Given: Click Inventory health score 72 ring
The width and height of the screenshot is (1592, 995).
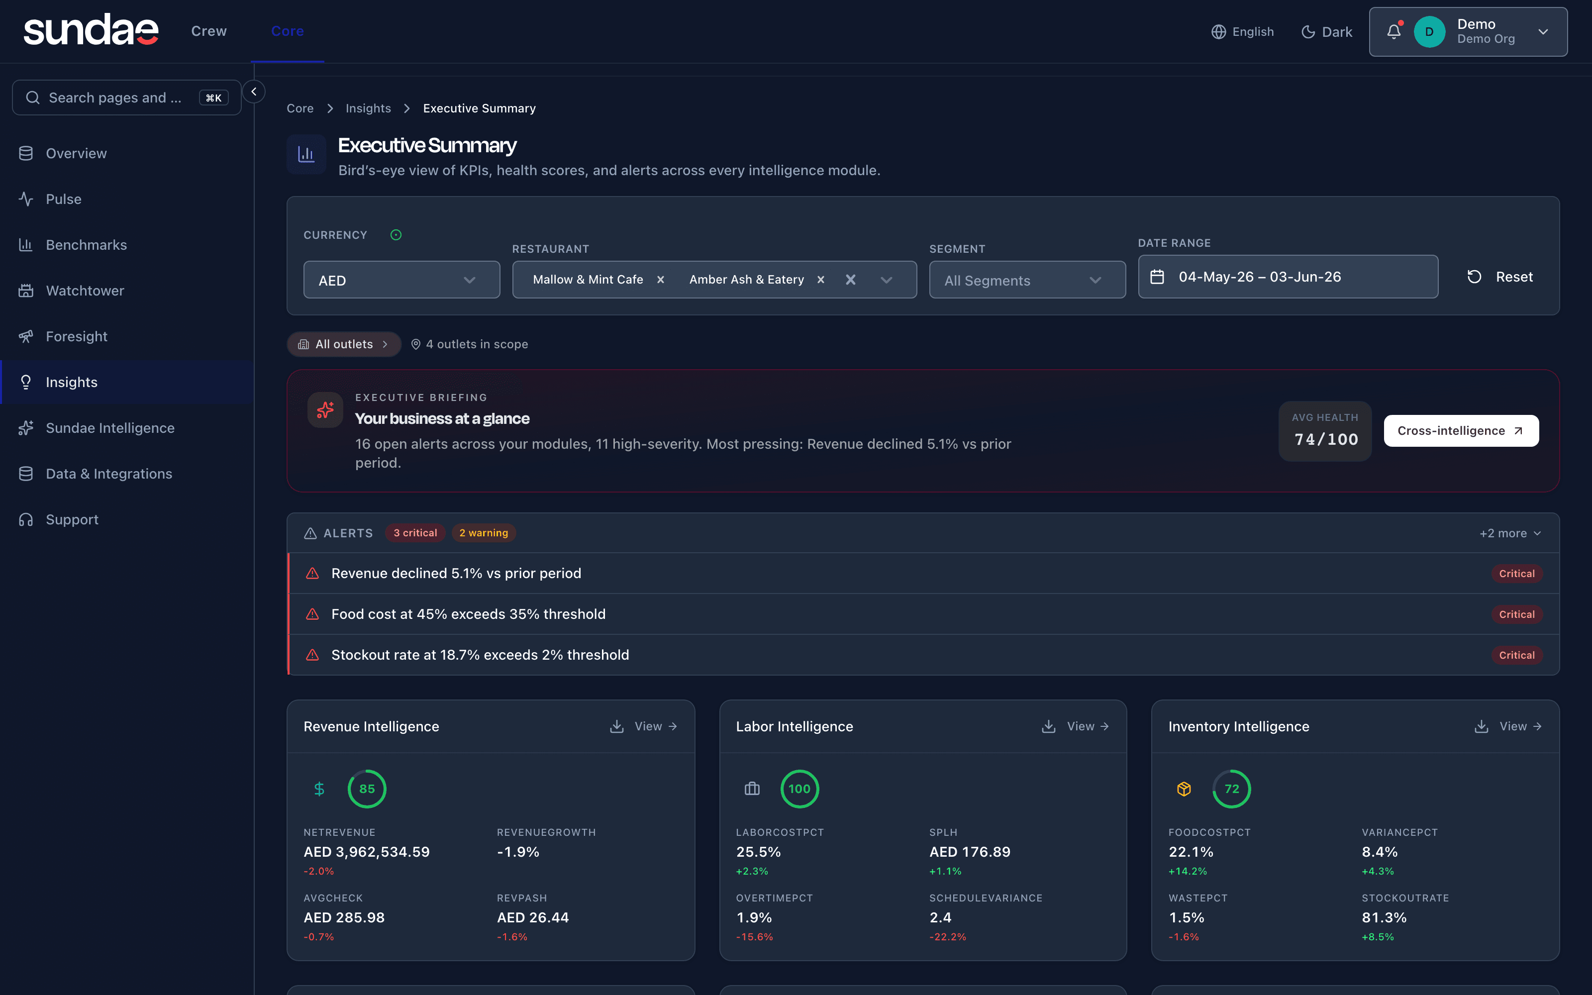Looking at the screenshot, I should [1231, 789].
